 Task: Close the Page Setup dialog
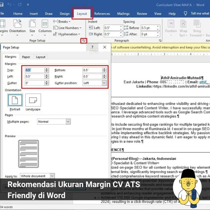[105, 47]
